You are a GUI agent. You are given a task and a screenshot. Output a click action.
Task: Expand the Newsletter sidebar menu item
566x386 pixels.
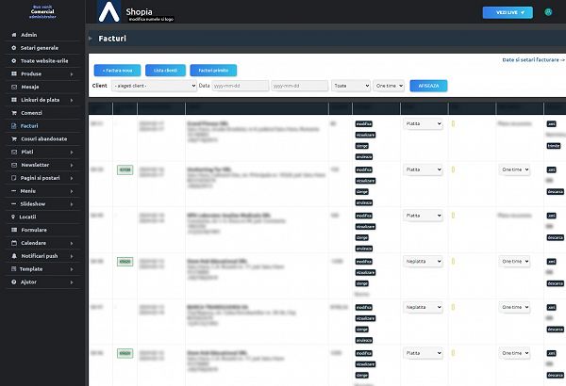coord(42,164)
